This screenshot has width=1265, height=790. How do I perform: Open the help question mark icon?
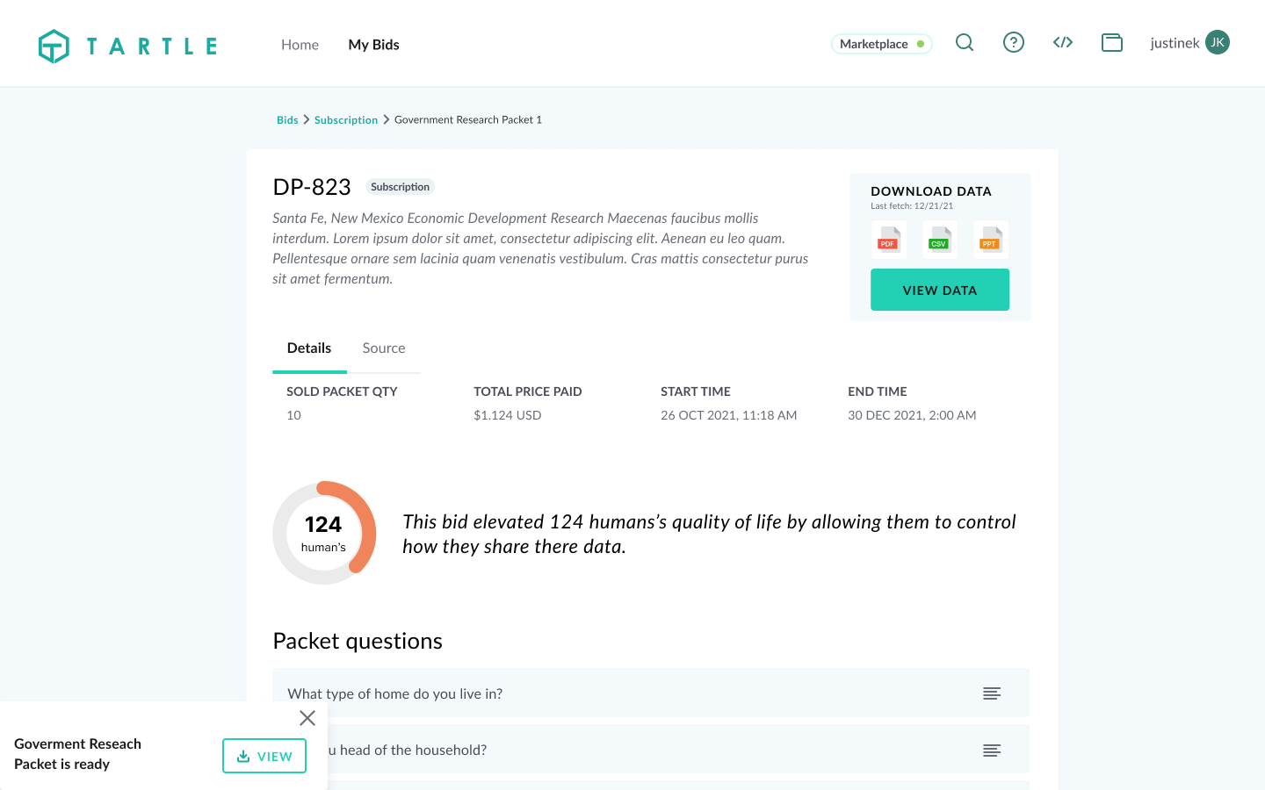point(1014,43)
